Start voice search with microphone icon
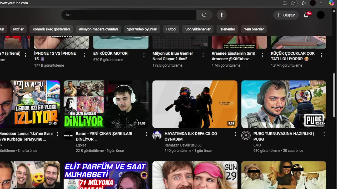 click(222, 15)
